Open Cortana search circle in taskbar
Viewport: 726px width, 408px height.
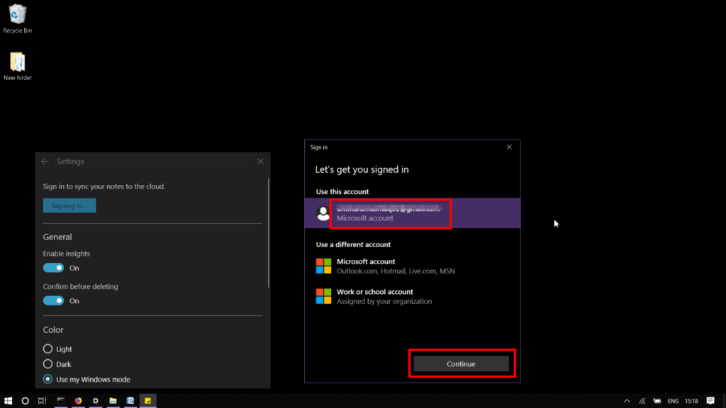tap(25, 401)
